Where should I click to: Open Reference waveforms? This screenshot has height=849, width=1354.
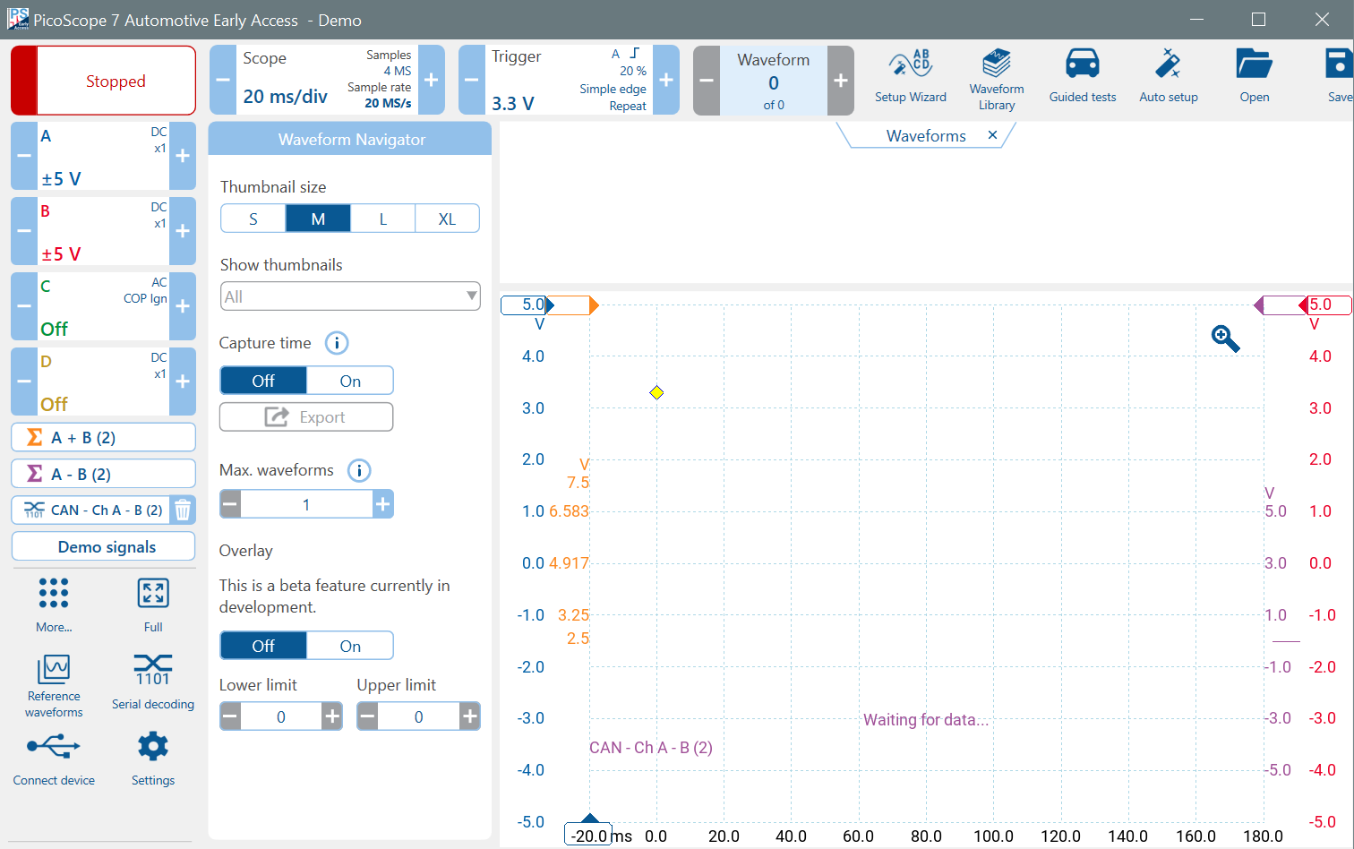(54, 686)
